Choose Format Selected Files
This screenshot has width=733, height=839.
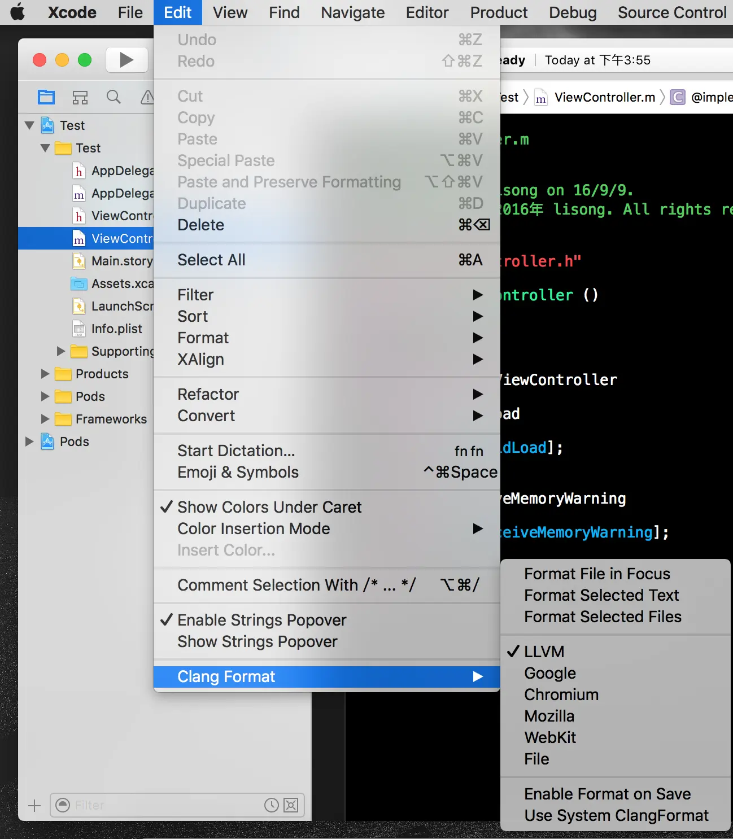(x=616, y=617)
